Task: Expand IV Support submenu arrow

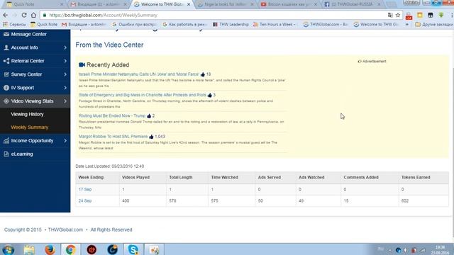Action: 65,88
